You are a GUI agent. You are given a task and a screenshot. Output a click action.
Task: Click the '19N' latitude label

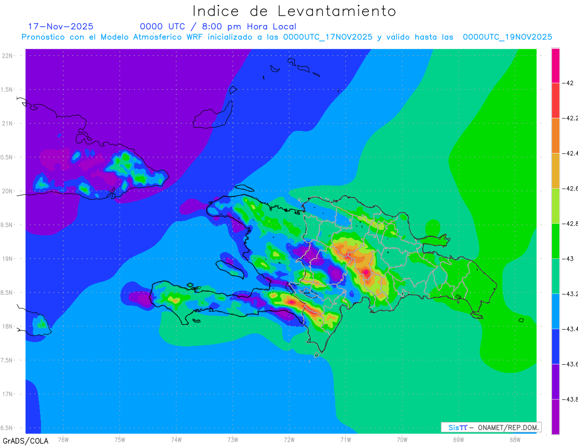pos(7,259)
